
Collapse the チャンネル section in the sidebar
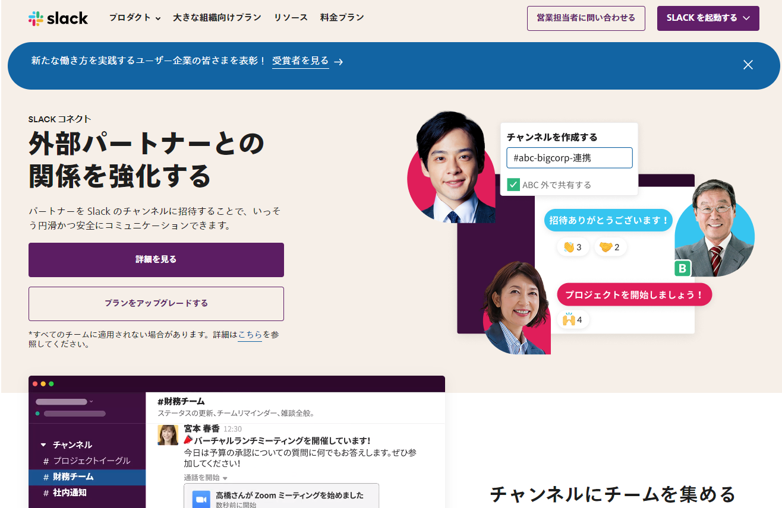pyautogui.click(x=43, y=445)
